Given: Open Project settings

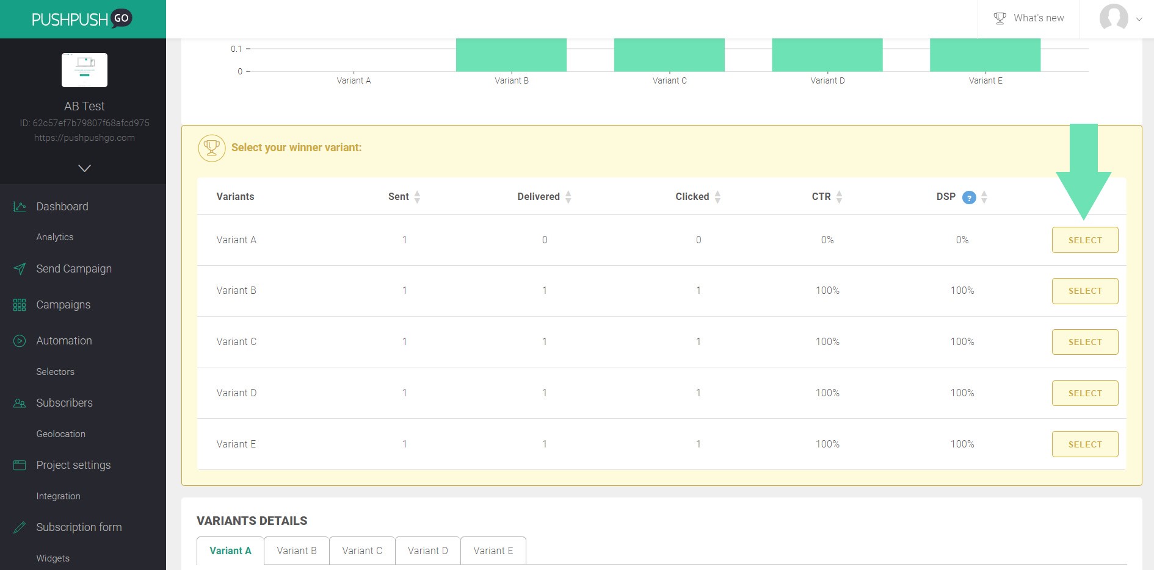Looking at the screenshot, I should (74, 465).
